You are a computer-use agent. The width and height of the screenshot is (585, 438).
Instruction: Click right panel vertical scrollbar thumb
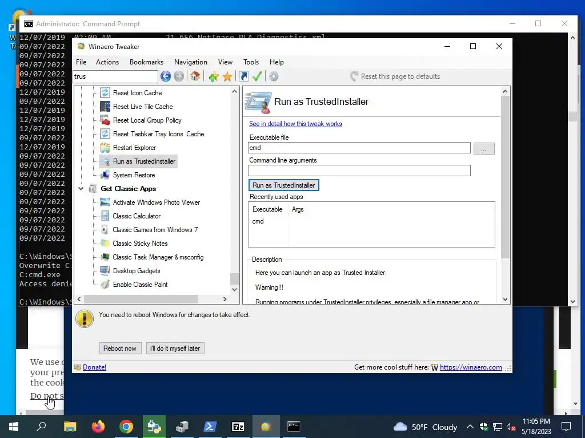[505, 177]
